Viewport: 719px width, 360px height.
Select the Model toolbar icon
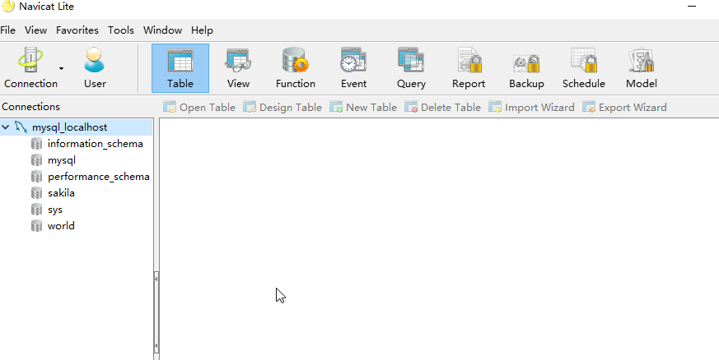pos(642,67)
